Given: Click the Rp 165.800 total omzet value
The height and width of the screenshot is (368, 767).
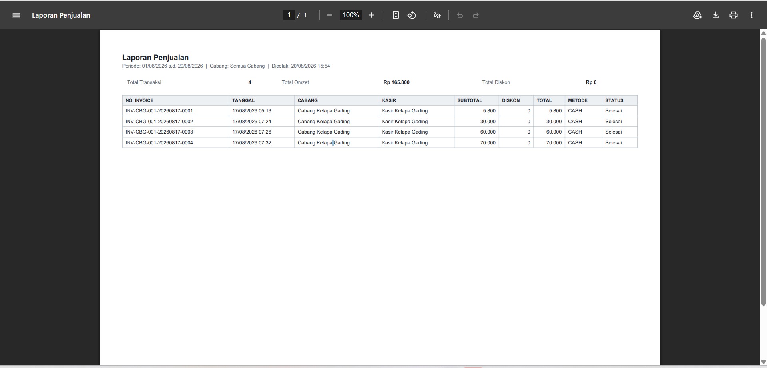Looking at the screenshot, I should (x=396, y=82).
